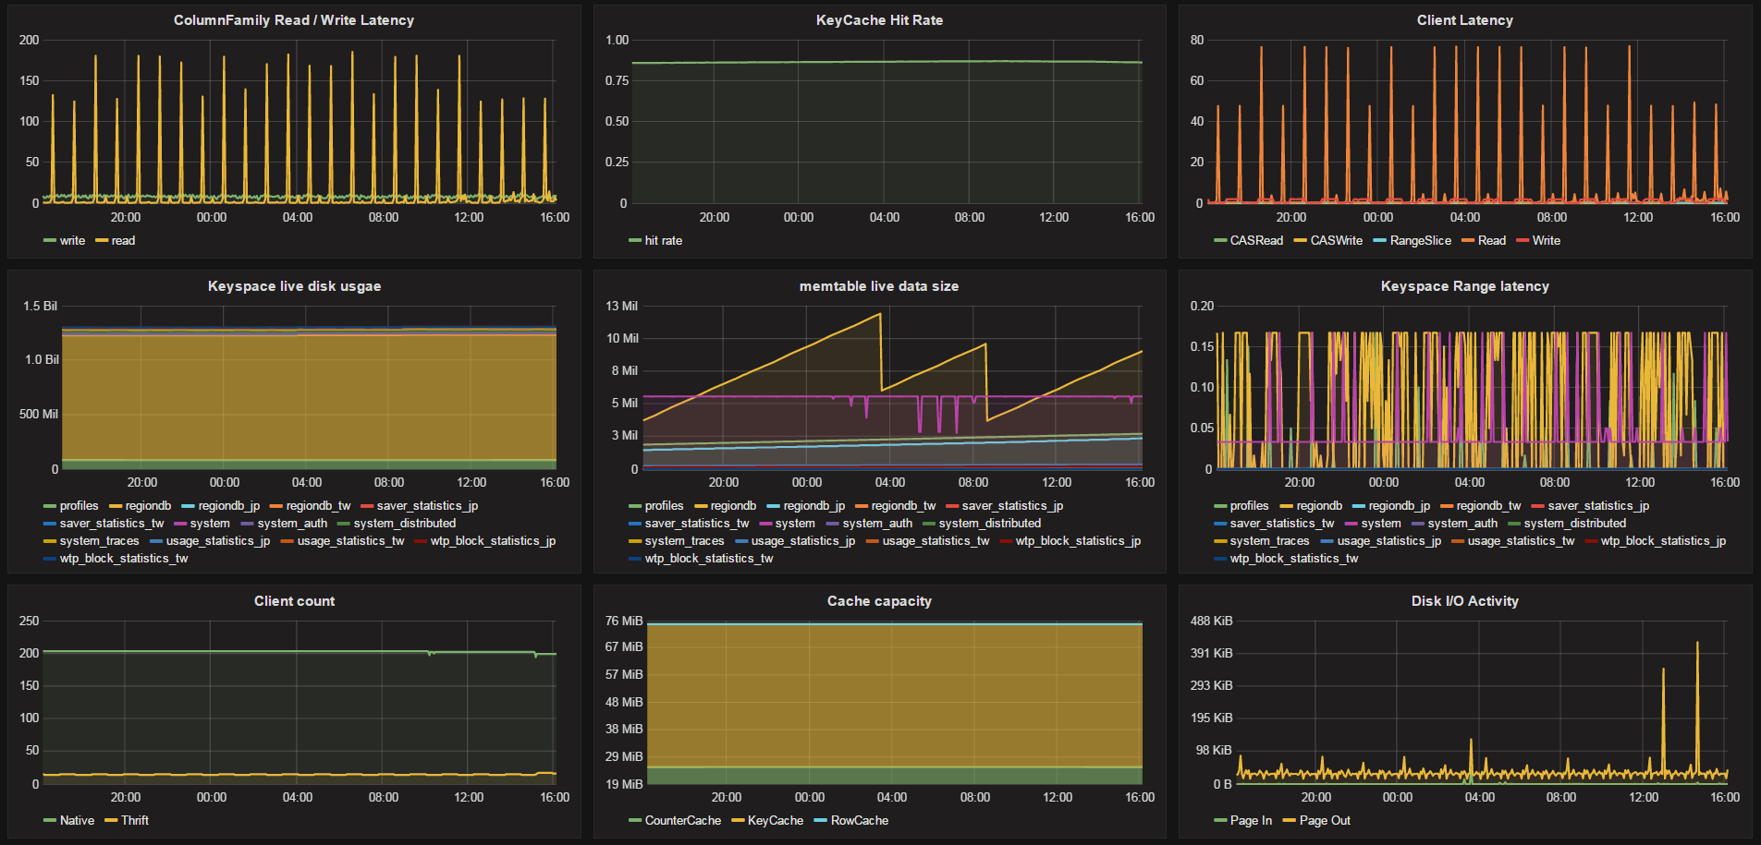
Task: Toggle Read series in Client Latency legend
Action: [1492, 241]
